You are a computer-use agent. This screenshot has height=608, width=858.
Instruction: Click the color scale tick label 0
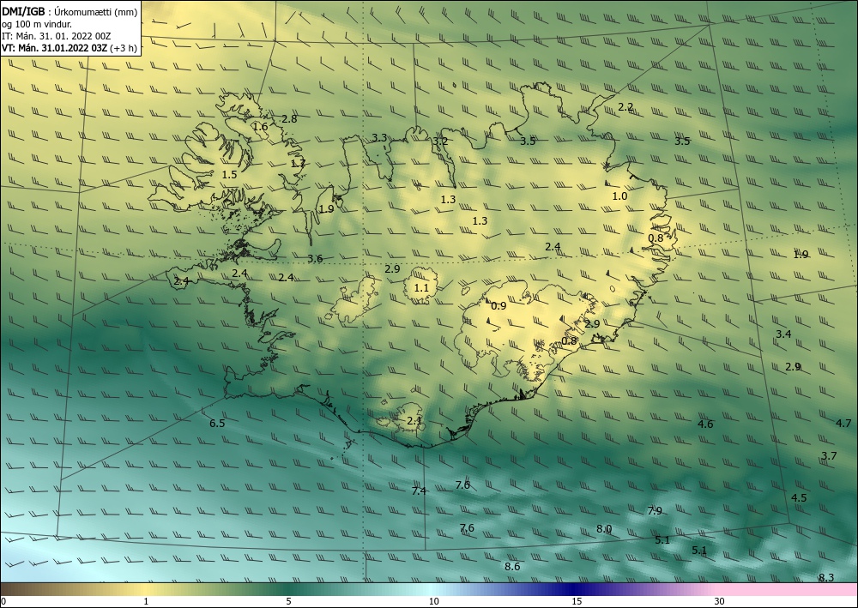pyautogui.click(x=3, y=601)
